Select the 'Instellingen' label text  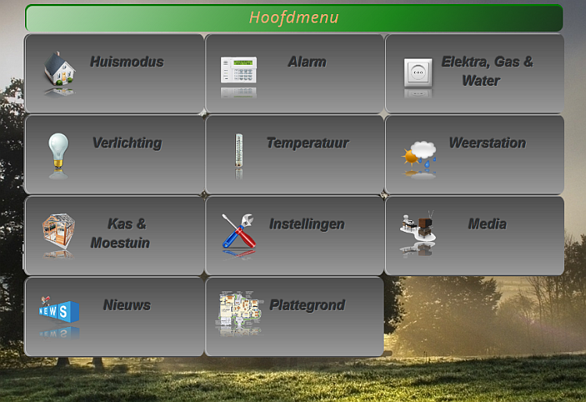(307, 224)
